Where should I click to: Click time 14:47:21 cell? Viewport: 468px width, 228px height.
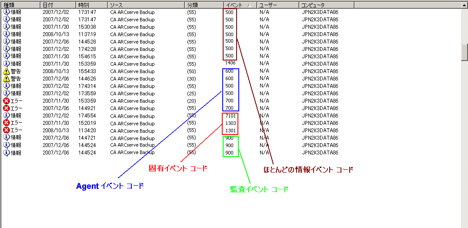coord(87,137)
